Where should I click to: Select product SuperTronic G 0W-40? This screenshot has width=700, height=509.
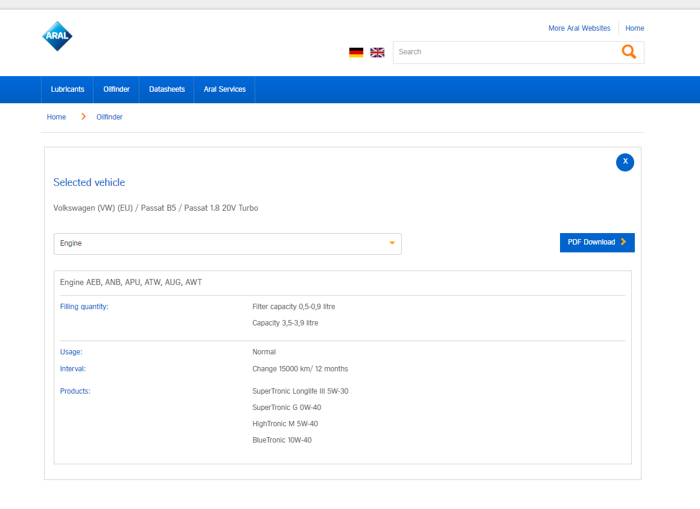pyautogui.click(x=287, y=408)
